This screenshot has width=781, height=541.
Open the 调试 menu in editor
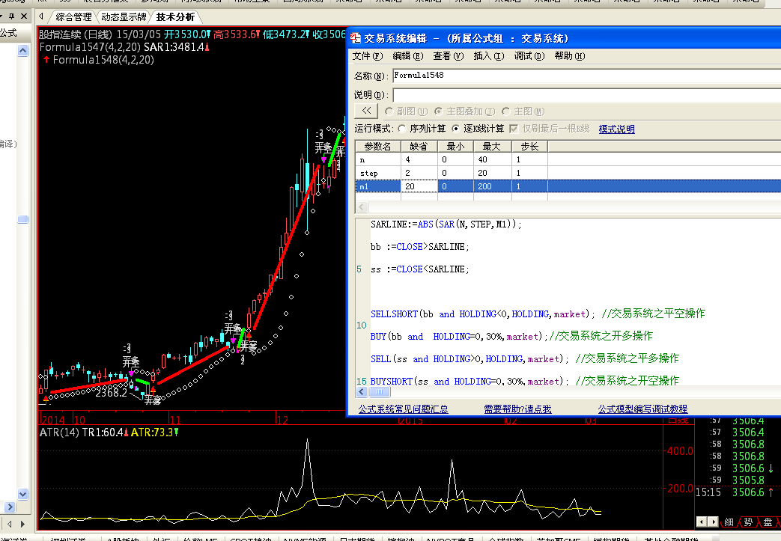point(529,55)
